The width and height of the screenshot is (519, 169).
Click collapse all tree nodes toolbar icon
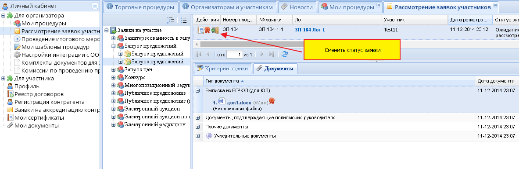point(184,20)
